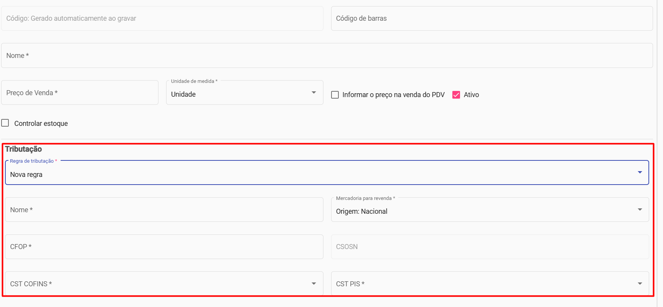The width and height of the screenshot is (663, 307).
Task: Click the Mercadoria para revenda arrow icon
Action: point(640,210)
